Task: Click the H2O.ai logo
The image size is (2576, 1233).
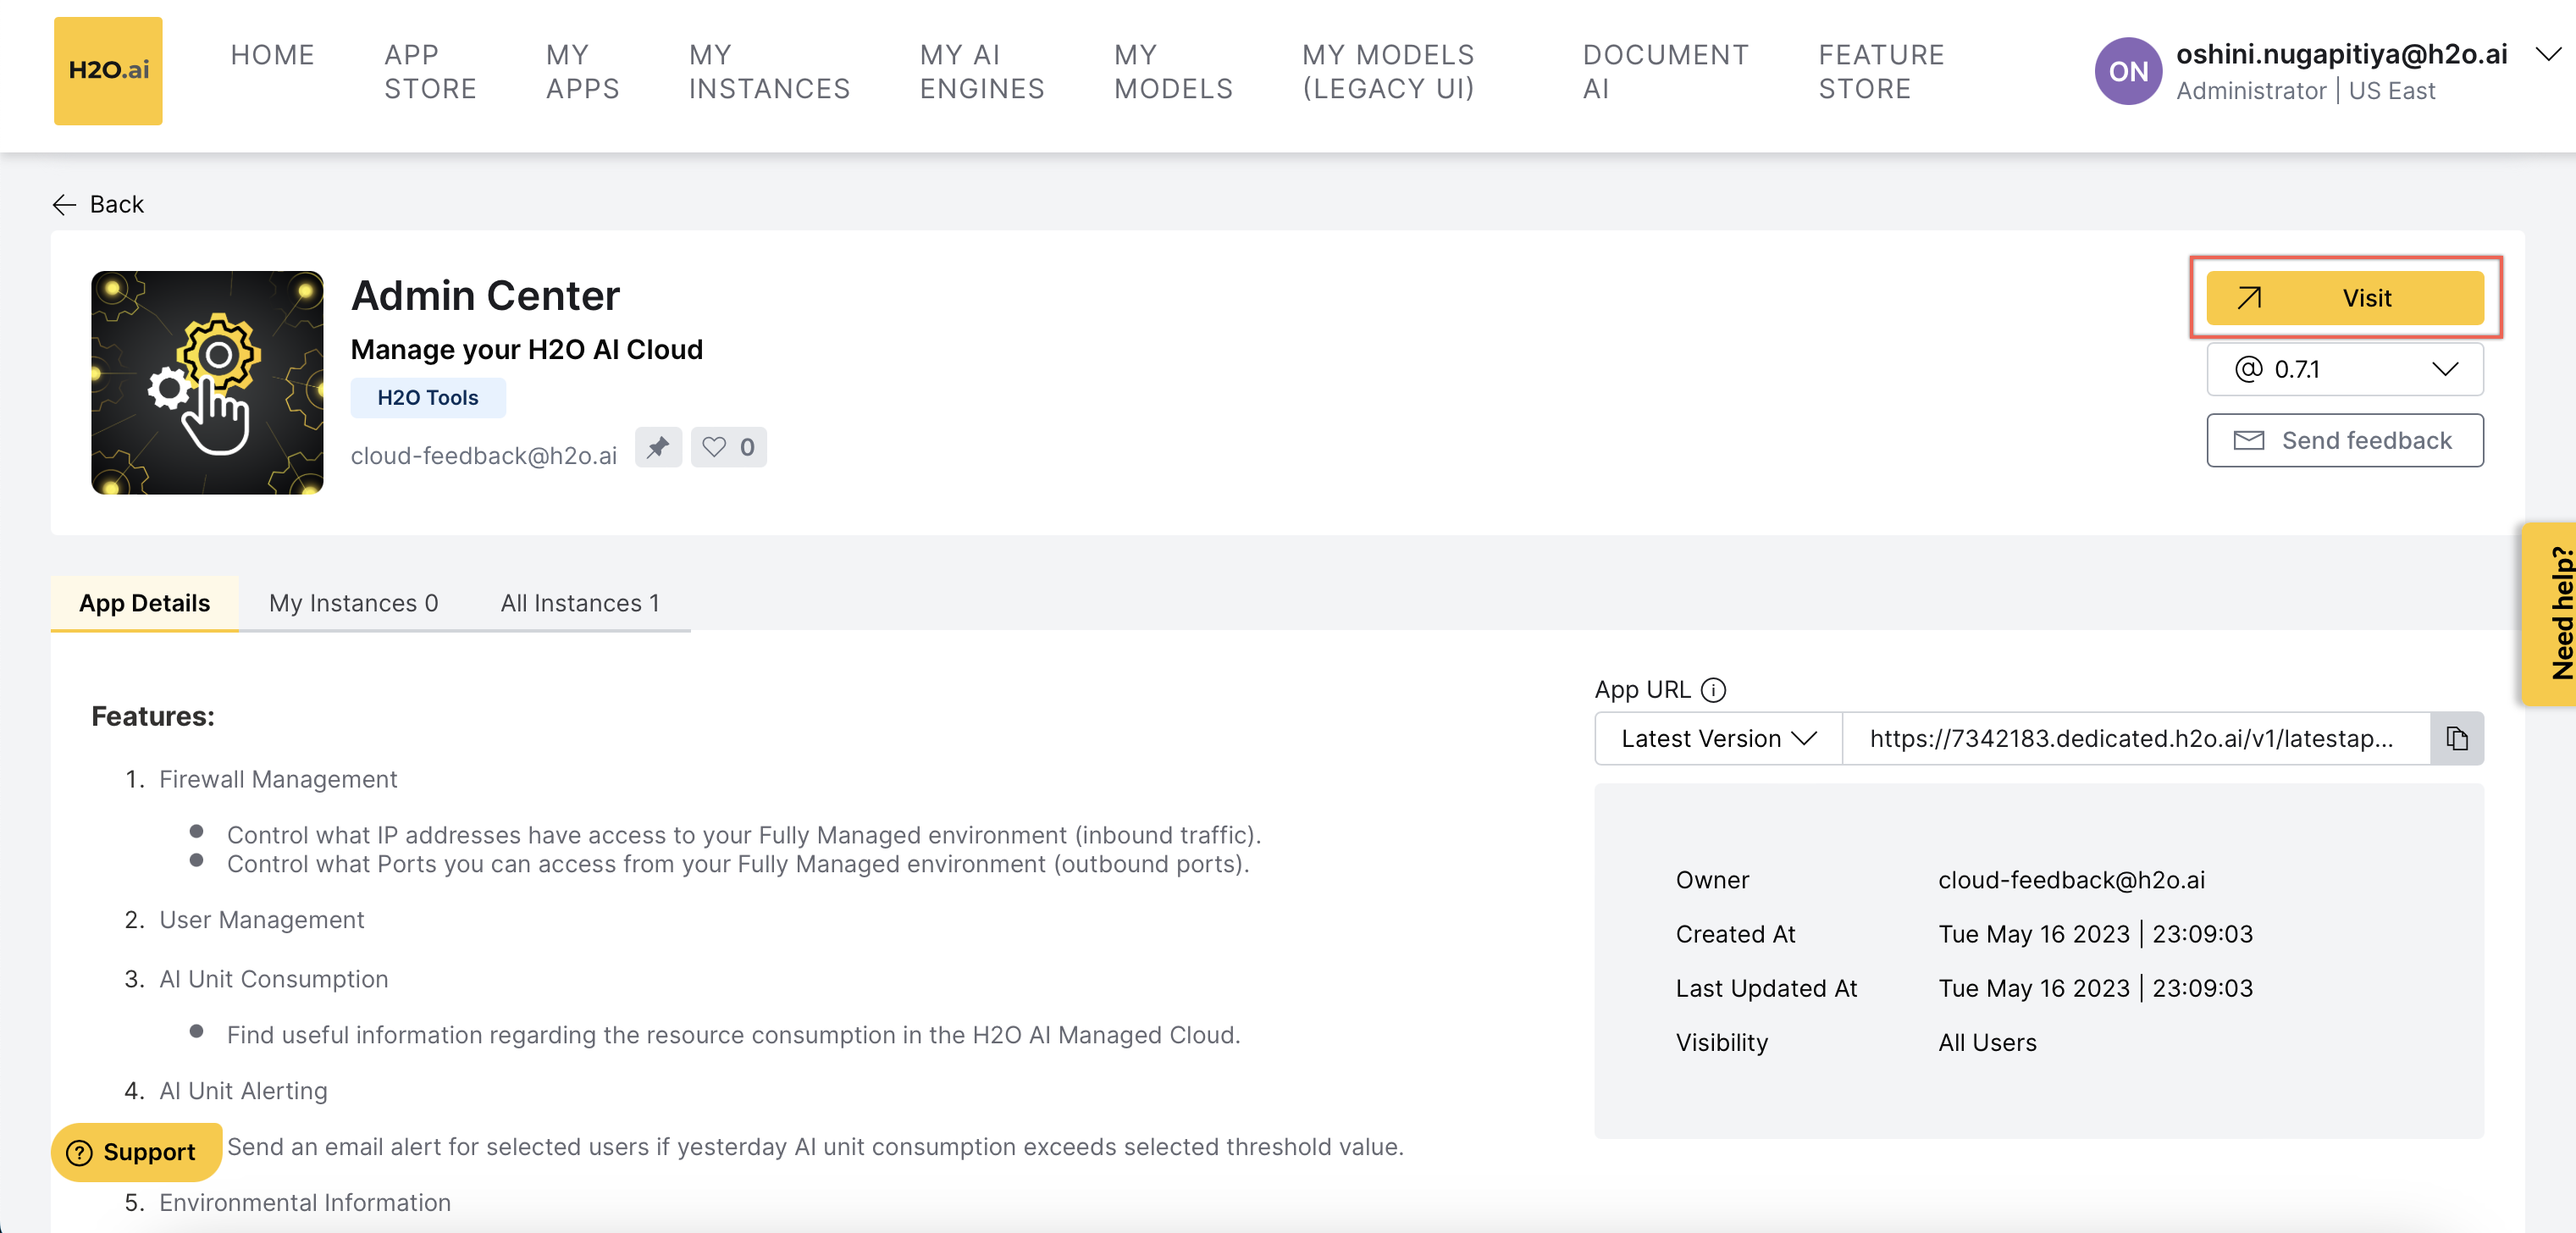Action: pos(108,70)
